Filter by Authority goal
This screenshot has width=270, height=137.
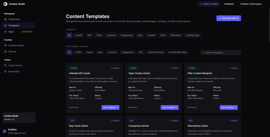click(112, 52)
